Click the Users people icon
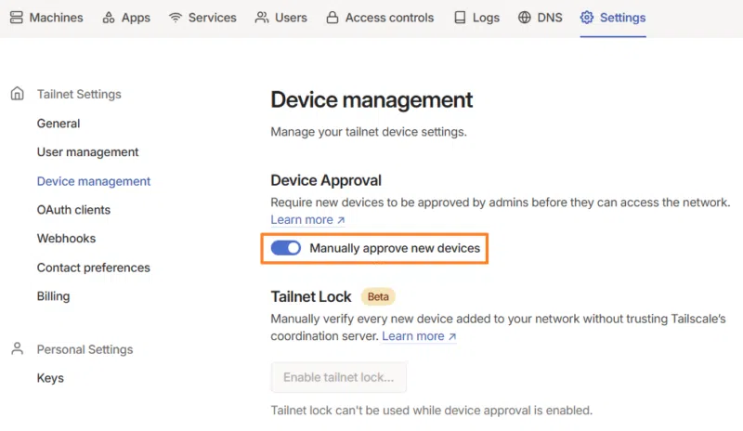The image size is (743, 431). 262,18
